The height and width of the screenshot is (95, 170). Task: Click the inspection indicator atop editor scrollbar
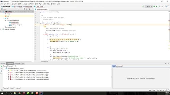click(169, 12)
